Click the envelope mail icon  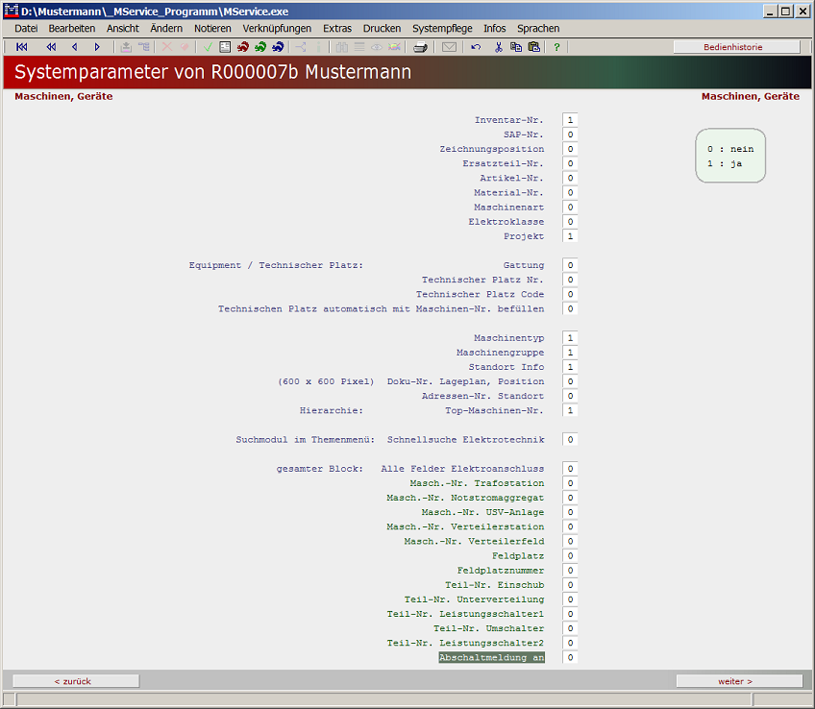click(x=449, y=47)
